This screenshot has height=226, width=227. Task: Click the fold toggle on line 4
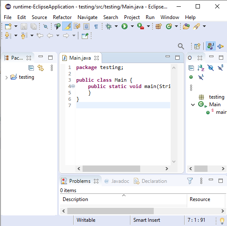[73, 86]
